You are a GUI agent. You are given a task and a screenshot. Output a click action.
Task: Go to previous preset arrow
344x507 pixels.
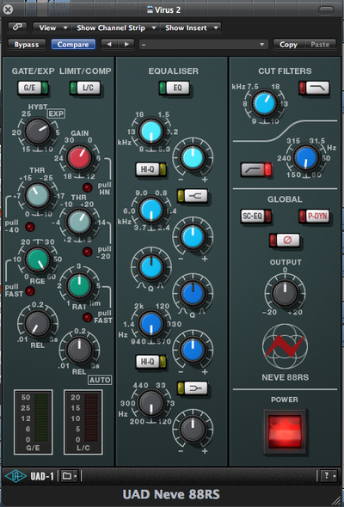click(x=110, y=45)
